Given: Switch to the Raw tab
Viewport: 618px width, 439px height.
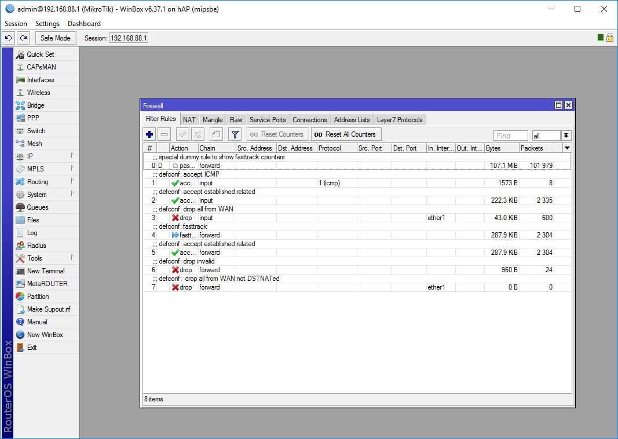Looking at the screenshot, I should [x=236, y=120].
